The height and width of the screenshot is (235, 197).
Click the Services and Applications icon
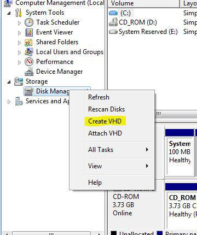pos(19,101)
